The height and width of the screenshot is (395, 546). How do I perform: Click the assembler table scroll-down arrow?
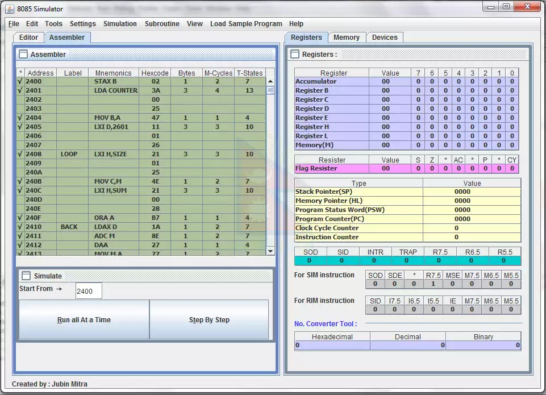(270, 251)
